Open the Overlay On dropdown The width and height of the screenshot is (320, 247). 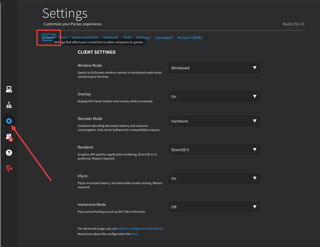coord(214,96)
